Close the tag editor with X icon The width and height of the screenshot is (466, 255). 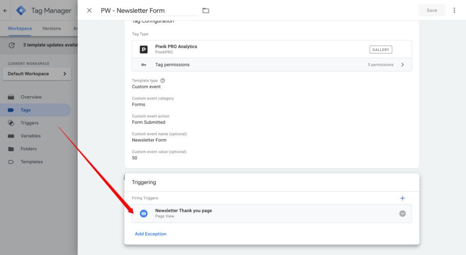pos(89,10)
